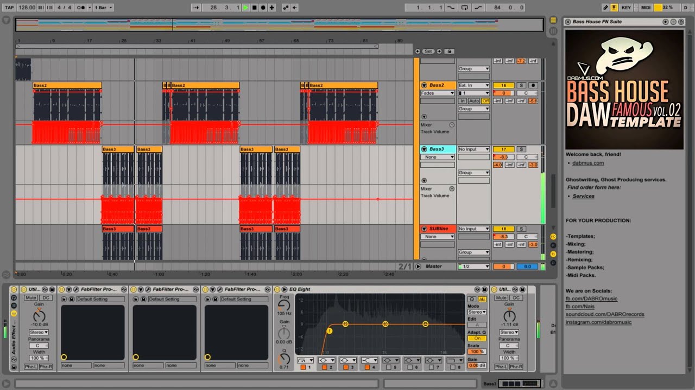
Task: Open Ext. In input dropdown on Bass2
Action: click(x=473, y=85)
